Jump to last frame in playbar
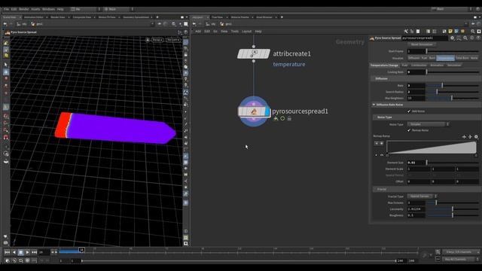Viewport: 482px width, 271px height. pyautogui.click(x=34, y=252)
